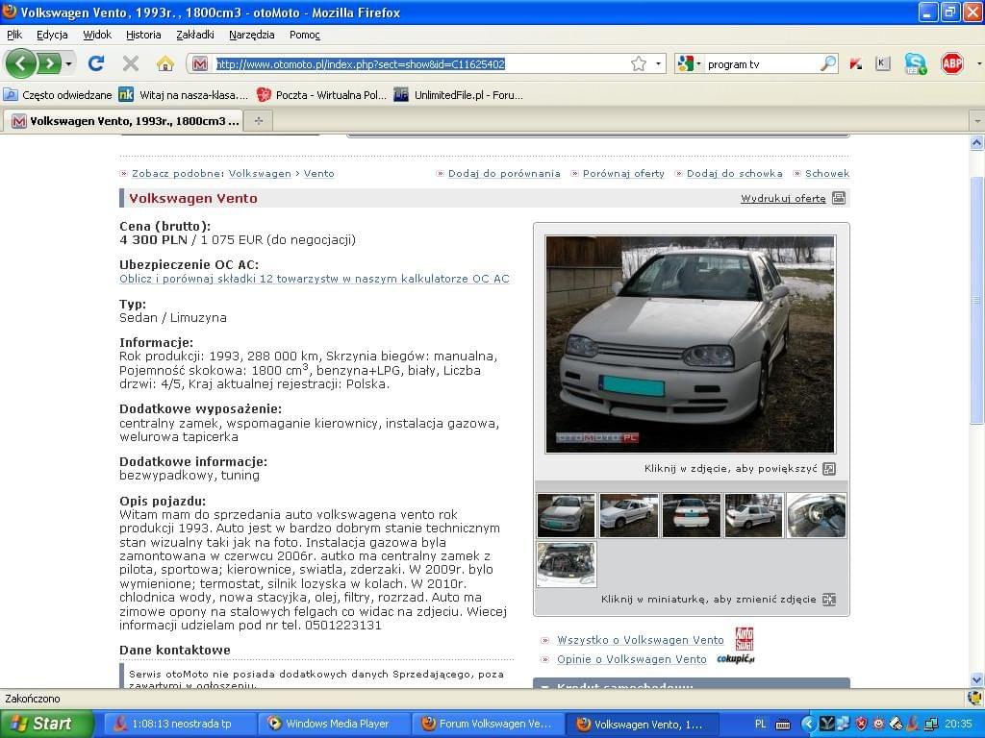Open the Poczta - Wirtualna Polska bookmark

pyautogui.click(x=321, y=95)
